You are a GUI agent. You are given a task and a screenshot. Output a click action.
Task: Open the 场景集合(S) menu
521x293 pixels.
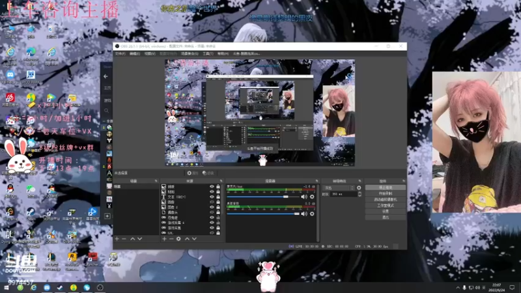(190, 53)
